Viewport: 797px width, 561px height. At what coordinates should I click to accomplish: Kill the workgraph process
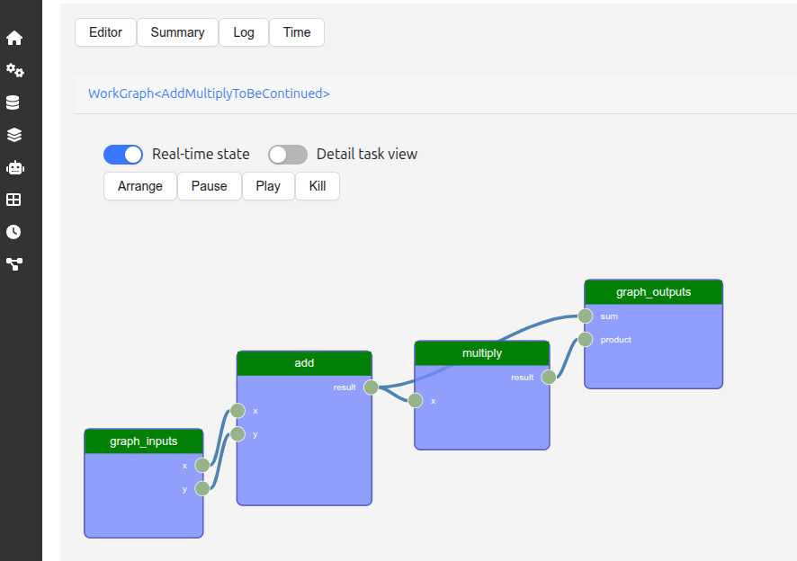pyautogui.click(x=318, y=186)
